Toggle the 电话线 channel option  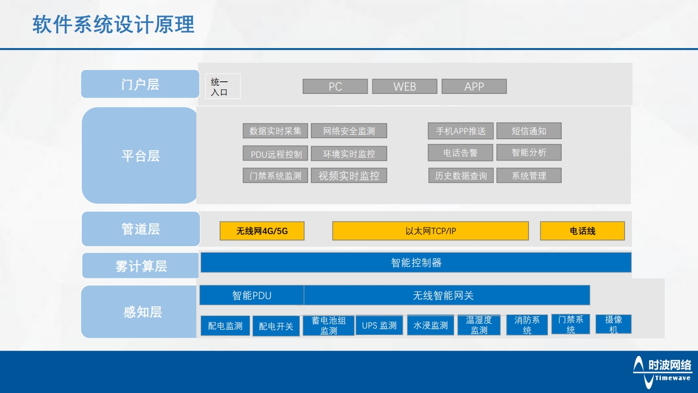(x=582, y=231)
